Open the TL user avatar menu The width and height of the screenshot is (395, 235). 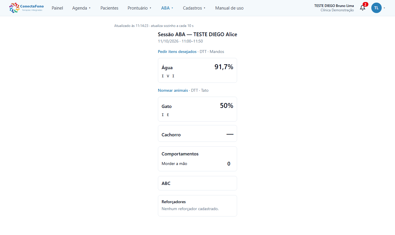(x=376, y=8)
